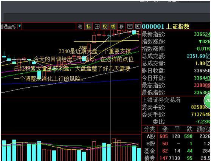This screenshot has height=161, width=211.
Task: Select the 昨日收盘 value 336550
Action: pos(202,71)
